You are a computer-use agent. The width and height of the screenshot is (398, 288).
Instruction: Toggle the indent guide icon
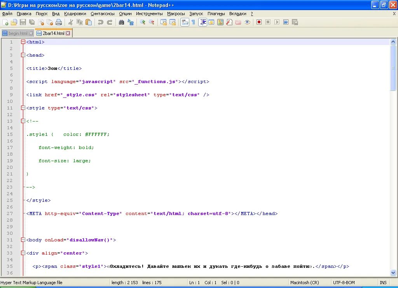(203, 22)
